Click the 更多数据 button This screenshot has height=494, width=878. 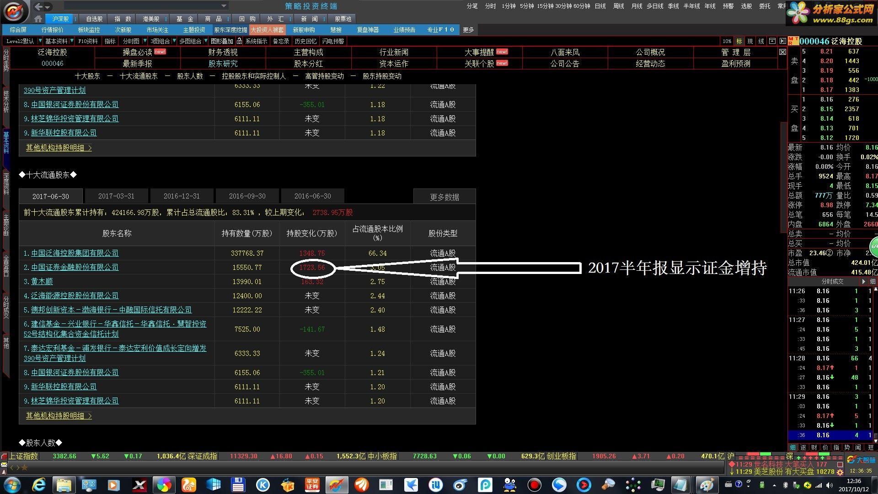point(444,197)
